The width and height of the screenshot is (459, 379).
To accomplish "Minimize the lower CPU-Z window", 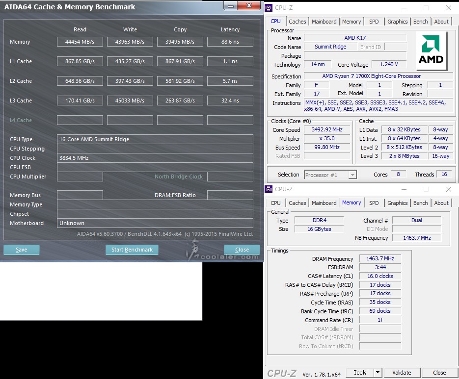I will 404,189.
